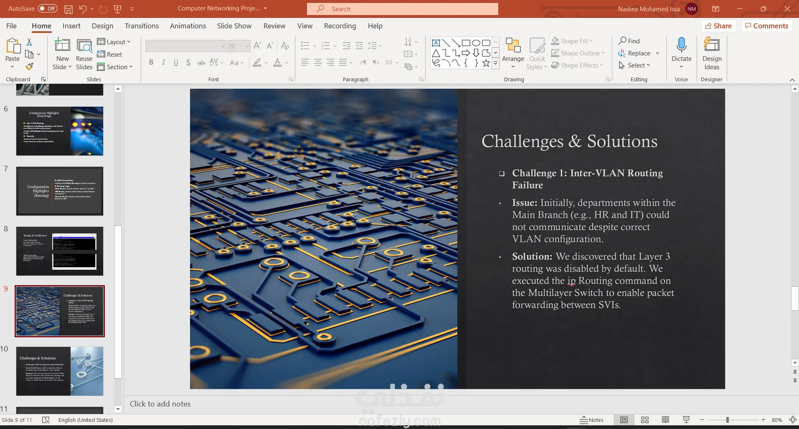The width and height of the screenshot is (799, 429).
Task: Click the Cut scissors icon
Action: tap(29, 42)
